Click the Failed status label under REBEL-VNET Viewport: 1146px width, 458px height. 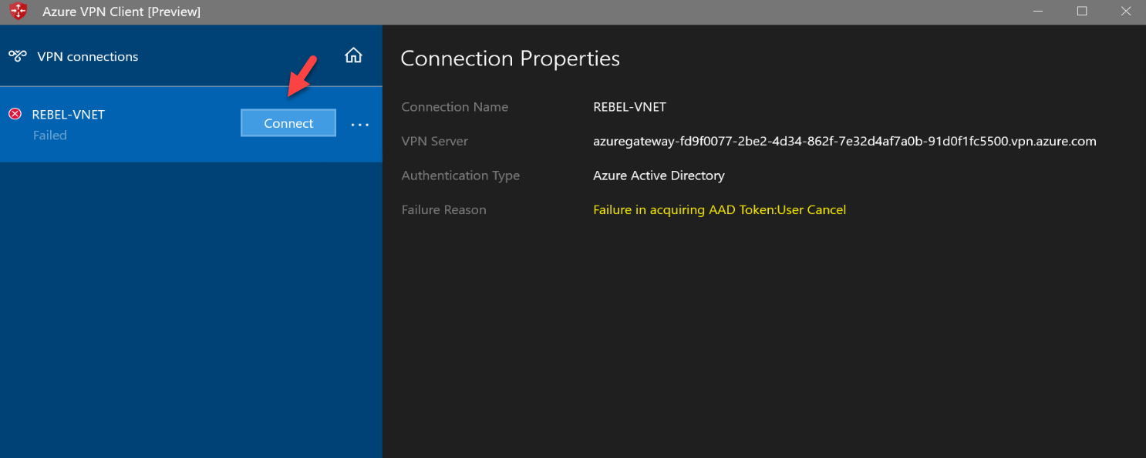coord(50,135)
